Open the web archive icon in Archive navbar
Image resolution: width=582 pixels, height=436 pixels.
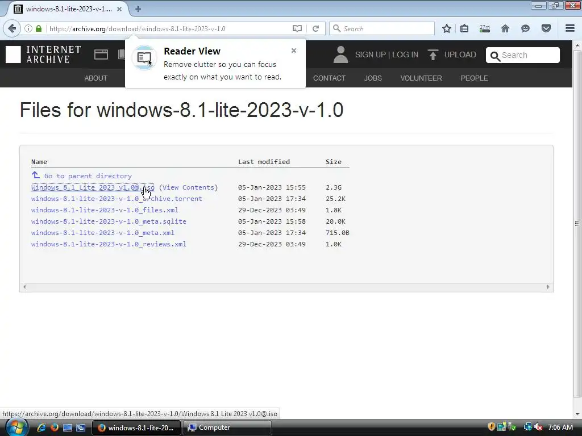coord(101,54)
